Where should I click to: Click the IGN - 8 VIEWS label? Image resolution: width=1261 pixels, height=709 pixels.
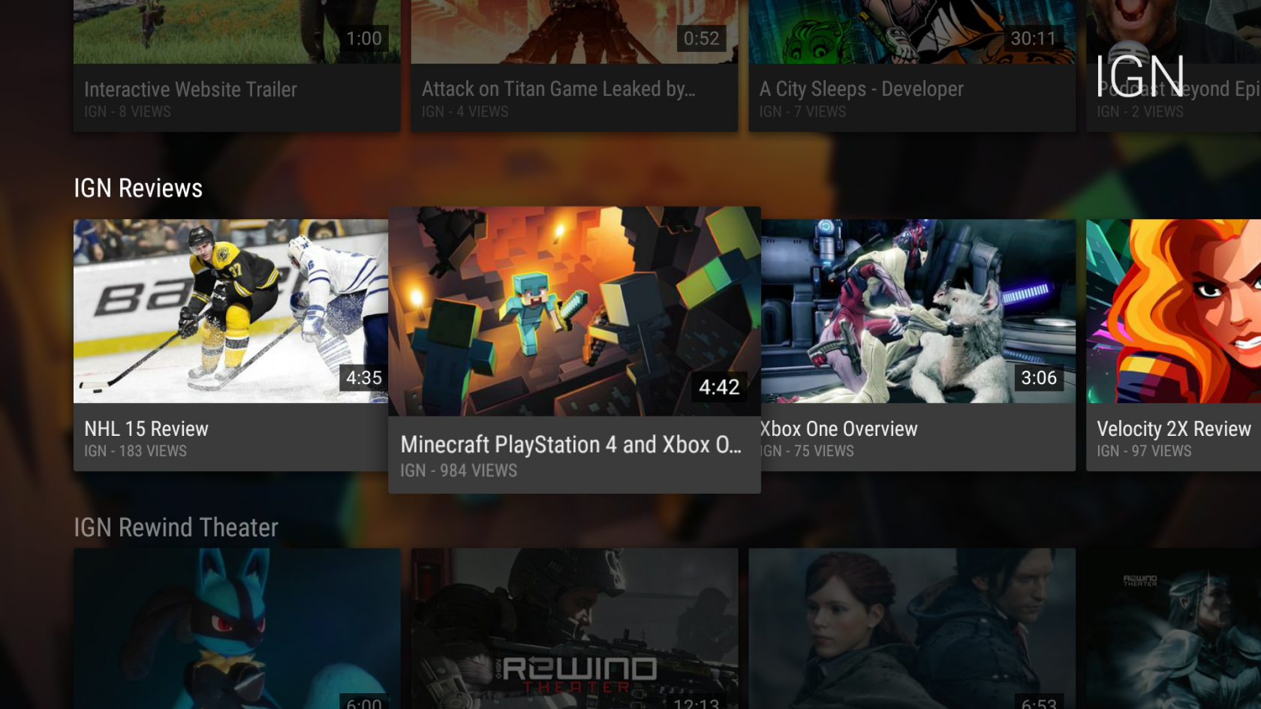(x=128, y=112)
